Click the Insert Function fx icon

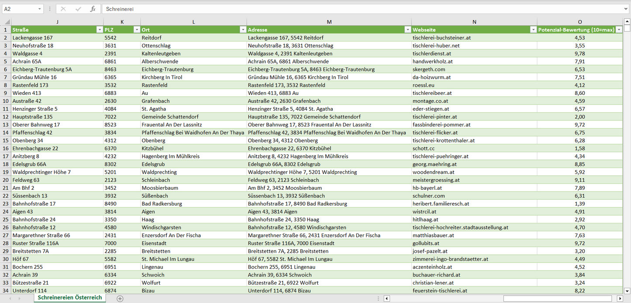pyautogui.click(x=93, y=9)
